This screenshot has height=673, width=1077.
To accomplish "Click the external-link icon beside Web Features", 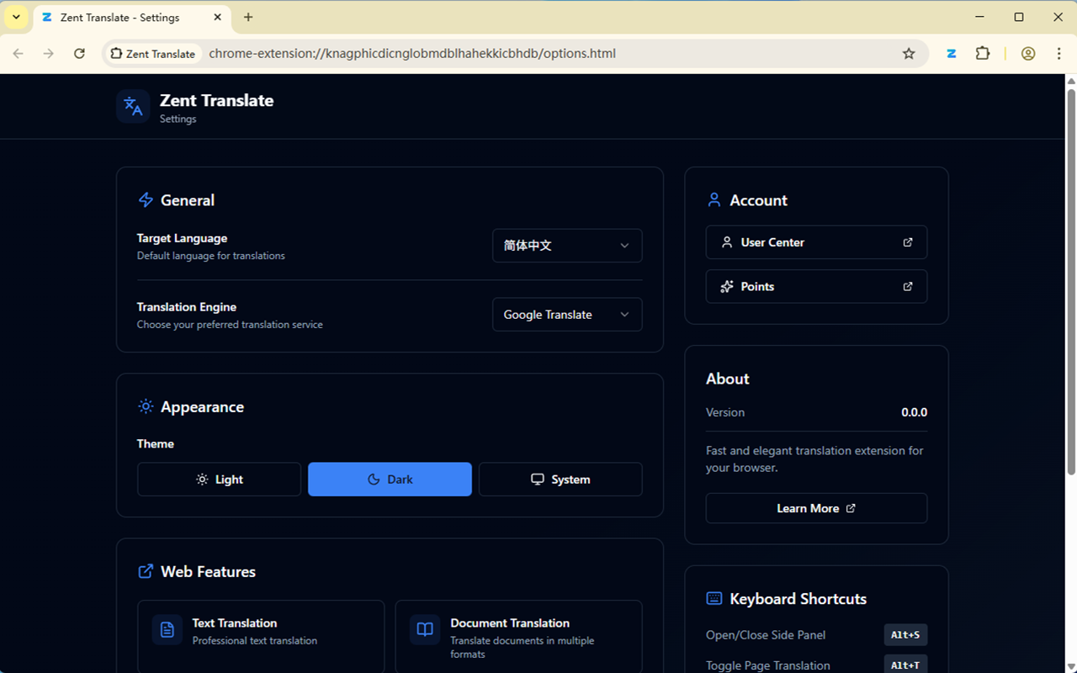I will pos(145,571).
